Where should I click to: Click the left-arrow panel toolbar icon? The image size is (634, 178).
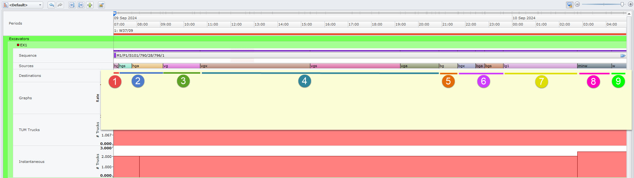click(x=72, y=5)
